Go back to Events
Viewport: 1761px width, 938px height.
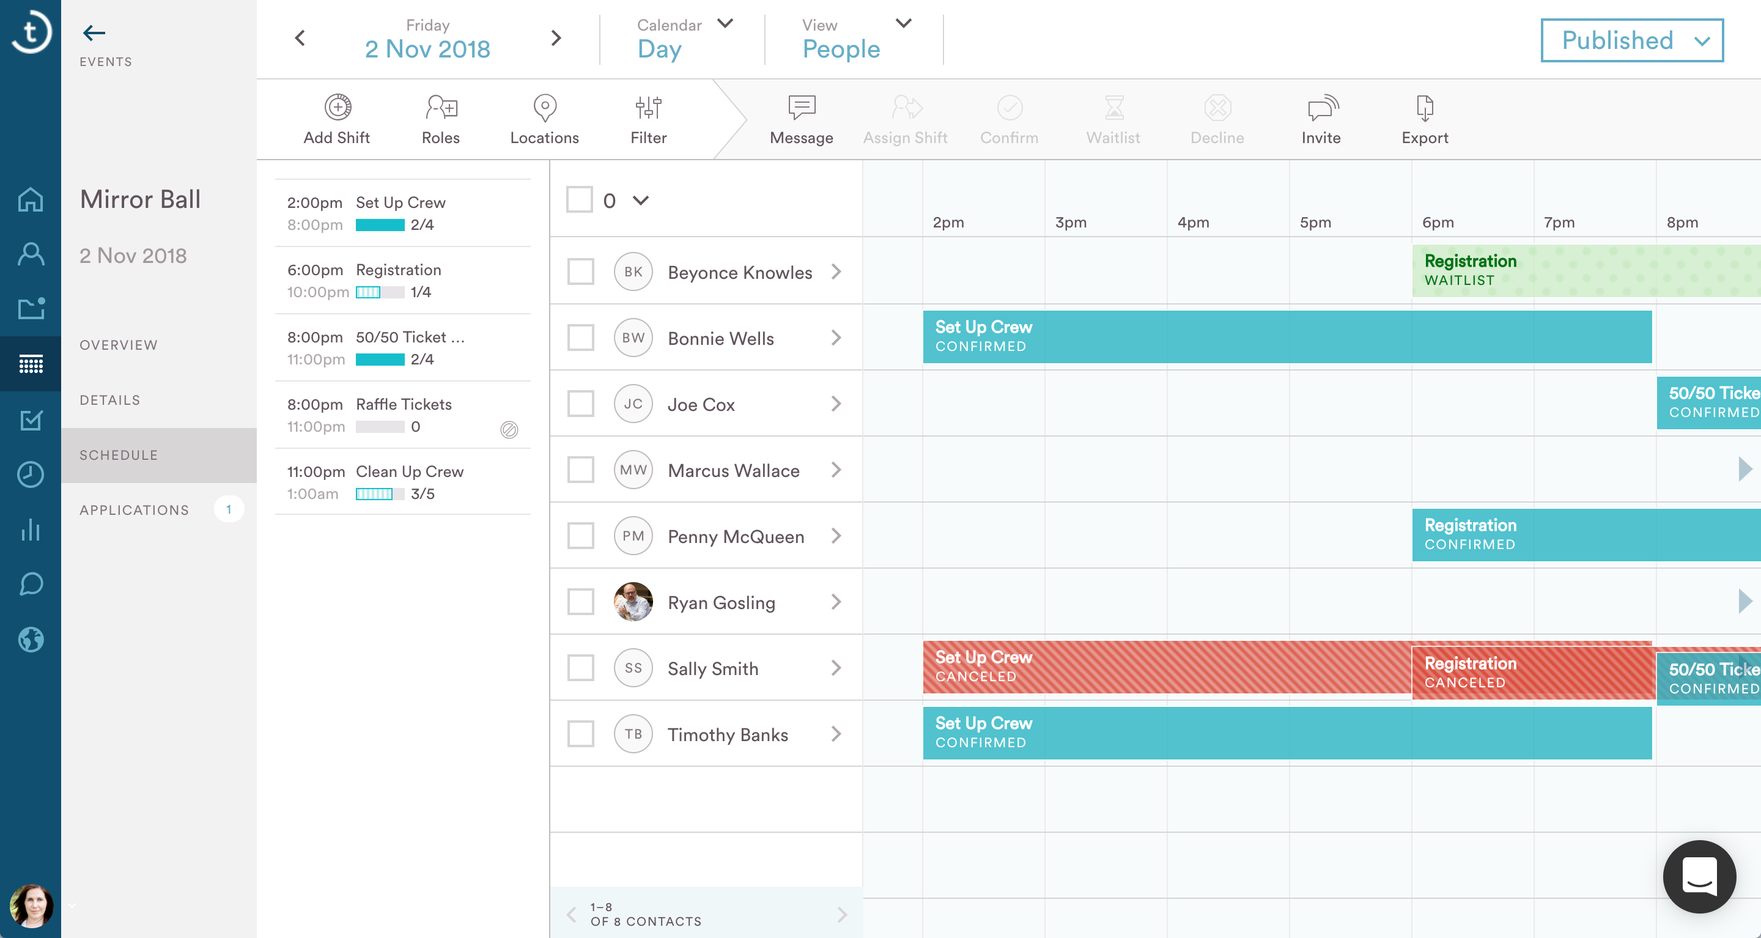(94, 33)
